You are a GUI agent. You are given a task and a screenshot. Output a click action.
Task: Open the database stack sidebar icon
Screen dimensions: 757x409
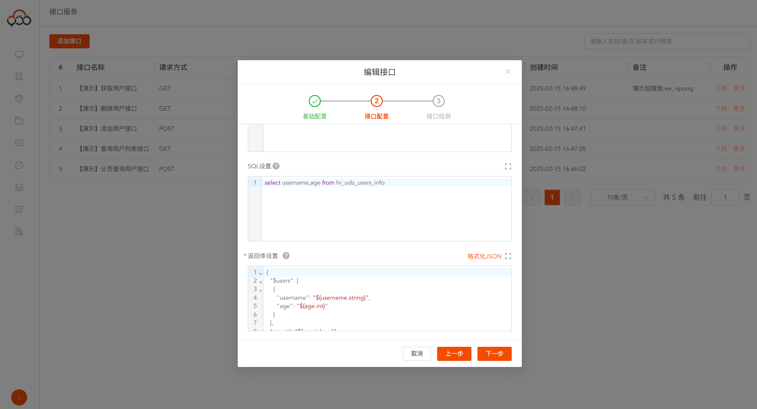tap(19, 187)
